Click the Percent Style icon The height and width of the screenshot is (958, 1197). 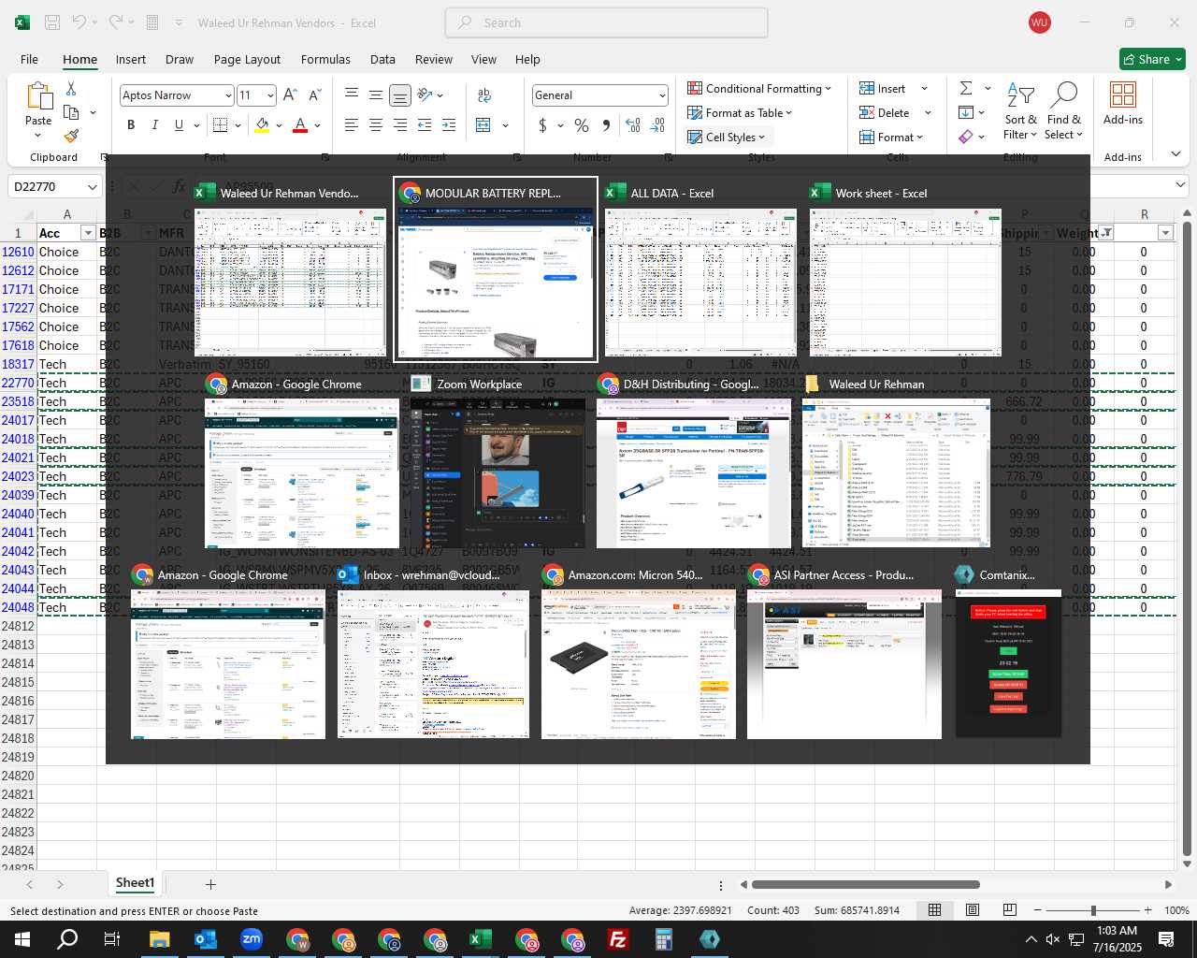[582, 125]
